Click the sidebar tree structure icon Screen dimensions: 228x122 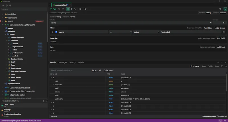(x=10, y=5)
